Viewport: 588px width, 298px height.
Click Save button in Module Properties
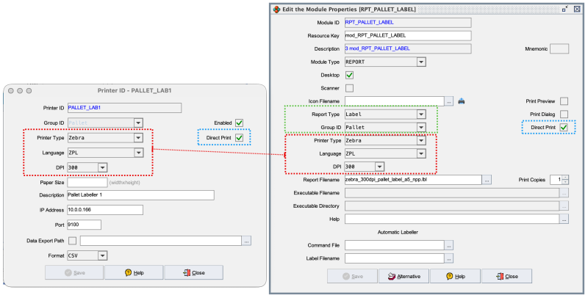(x=353, y=276)
